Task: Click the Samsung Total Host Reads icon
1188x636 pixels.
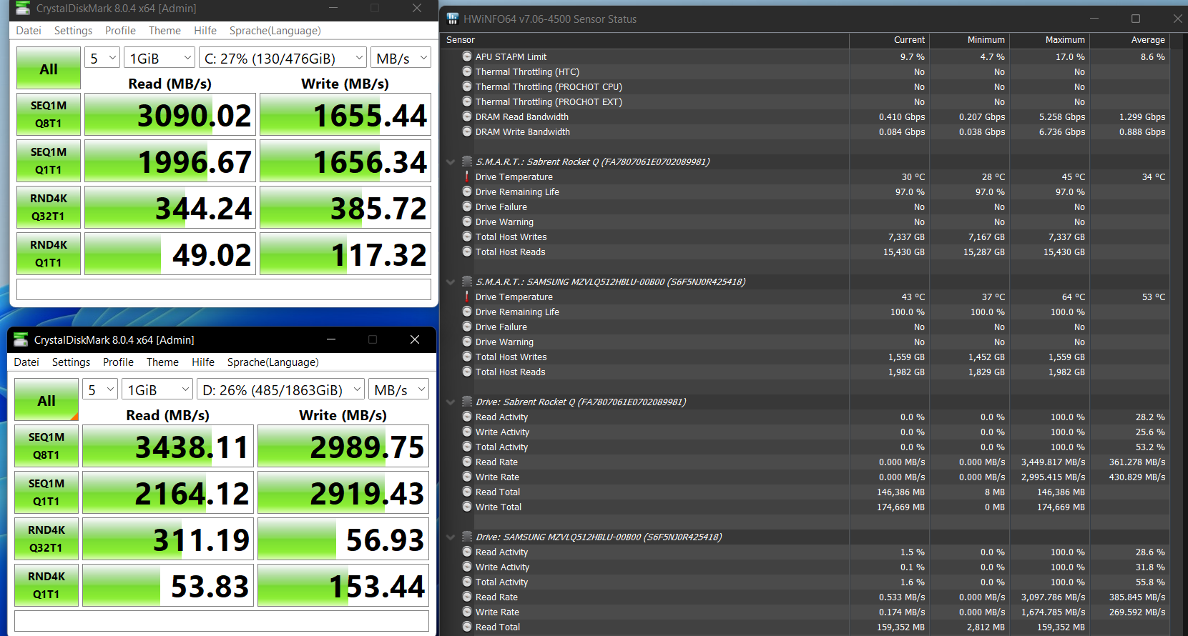Action: click(467, 372)
